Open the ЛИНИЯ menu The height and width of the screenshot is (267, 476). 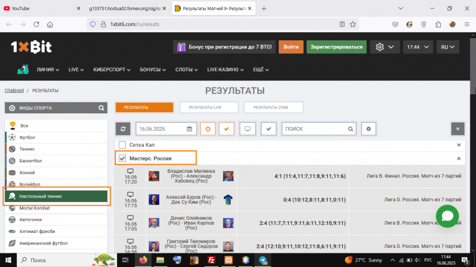click(48, 69)
